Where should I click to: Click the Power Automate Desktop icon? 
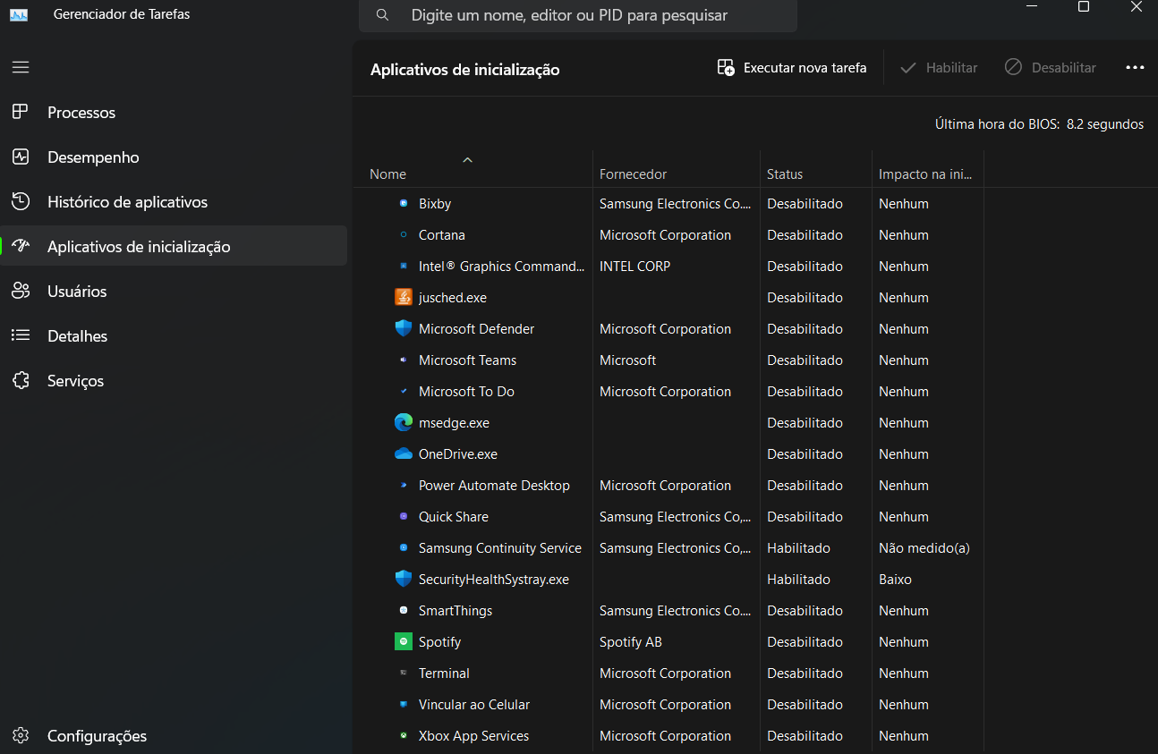tap(404, 486)
